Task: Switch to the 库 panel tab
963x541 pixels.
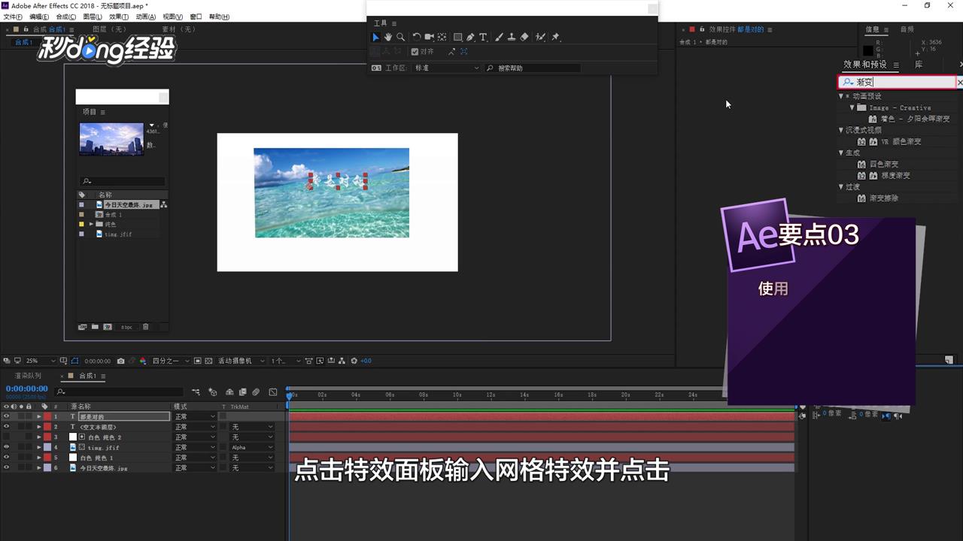Action: [x=919, y=65]
